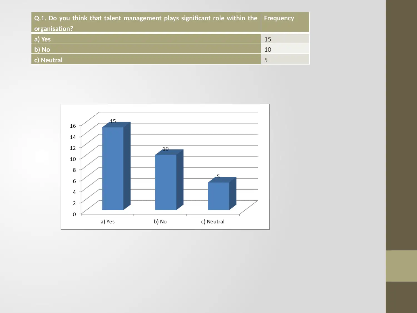The width and height of the screenshot is (417, 313).
Task: Click the frequency value 15 cell
Action: 285,39
